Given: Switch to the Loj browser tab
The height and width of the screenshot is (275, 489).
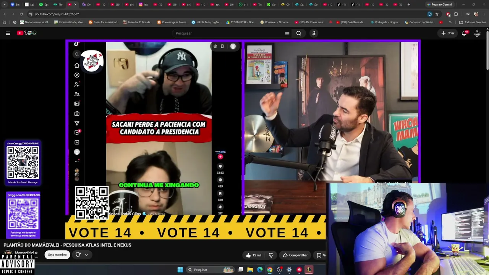Looking at the screenshot, I should [30, 5].
